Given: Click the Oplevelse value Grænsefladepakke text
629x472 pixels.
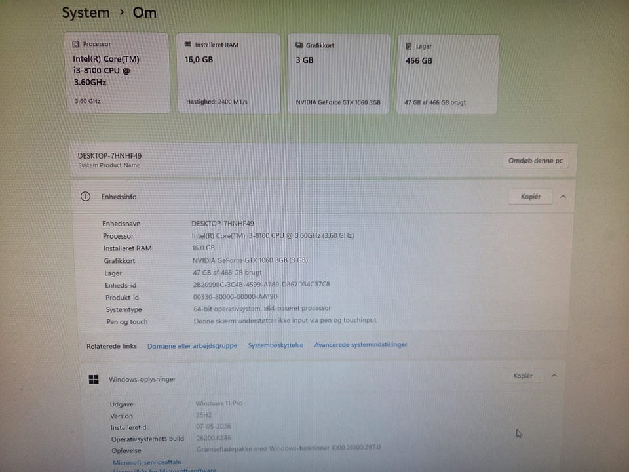Looking at the screenshot, I should click(x=288, y=448).
